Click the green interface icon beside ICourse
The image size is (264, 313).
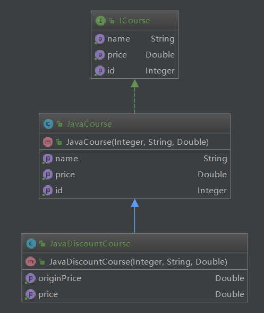(x=100, y=21)
